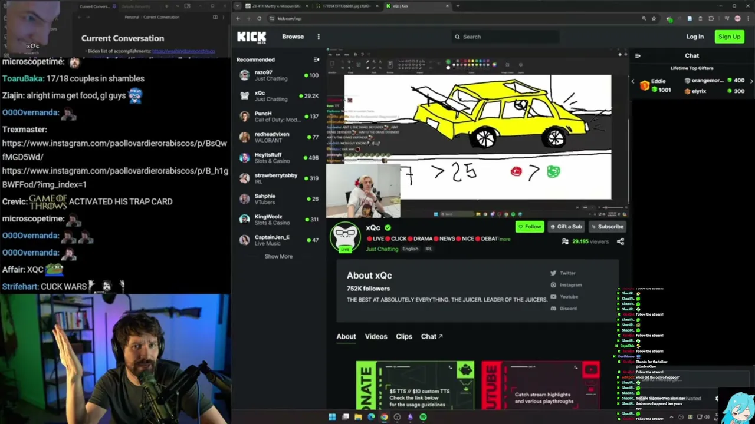Open the Chrome three-dot menu

coord(748,18)
